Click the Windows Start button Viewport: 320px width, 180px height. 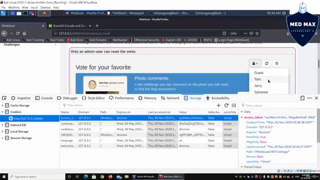click(4, 176)
